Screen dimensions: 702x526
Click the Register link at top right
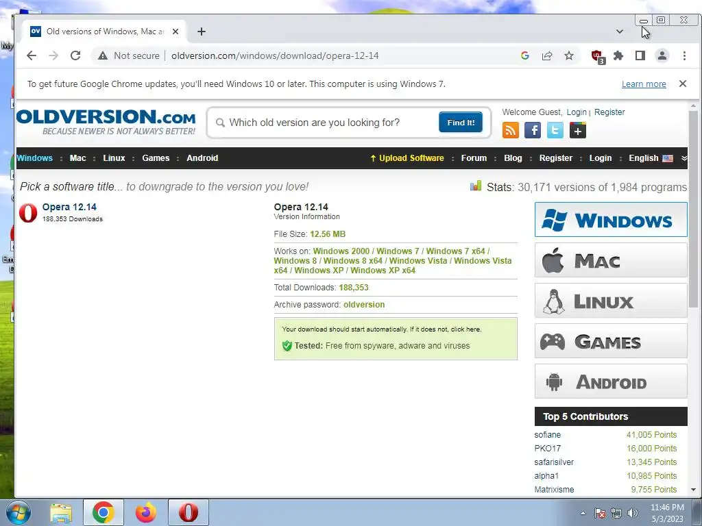point(609,112)
